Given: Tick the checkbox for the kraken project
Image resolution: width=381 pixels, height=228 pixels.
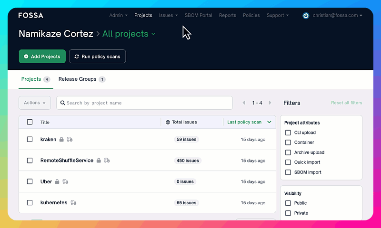Looking at the screenshot, I should click(x=30, y=140).
